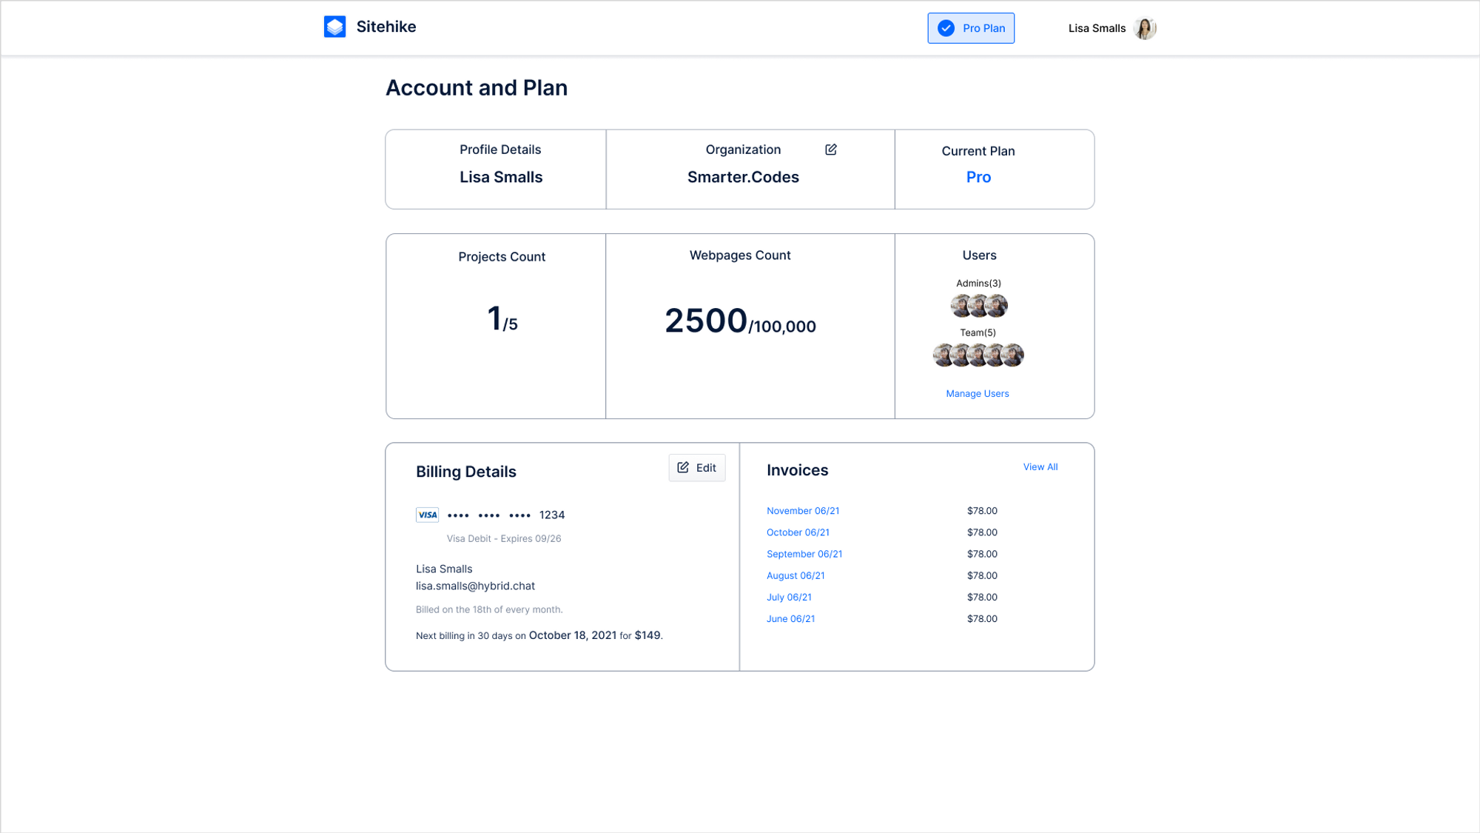Viewport: 1480px width, 833px height.
Task: Open the September 06/21 invoice
Action: click(804, 554)
